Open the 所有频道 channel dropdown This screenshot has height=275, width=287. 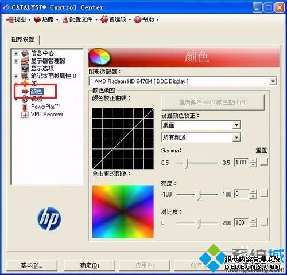236,137
